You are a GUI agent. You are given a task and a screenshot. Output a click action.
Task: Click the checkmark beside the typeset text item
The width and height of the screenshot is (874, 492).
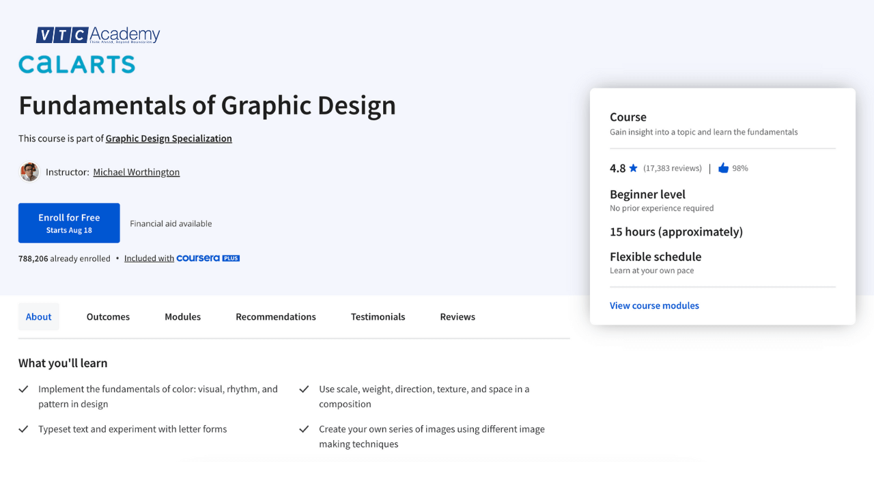[x=23, y=428]
